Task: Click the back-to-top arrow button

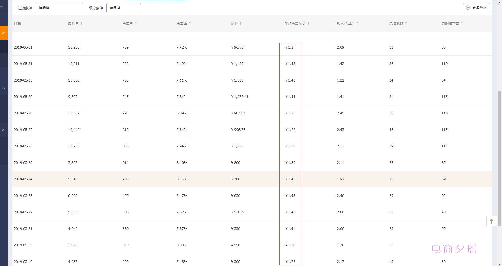Action: [492, 221]
